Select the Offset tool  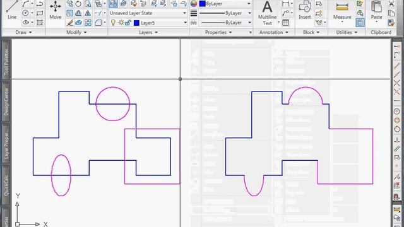click(x=78, y=13)
